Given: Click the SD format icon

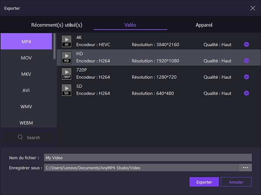Looking at the screenshot, I should [66, 90].
